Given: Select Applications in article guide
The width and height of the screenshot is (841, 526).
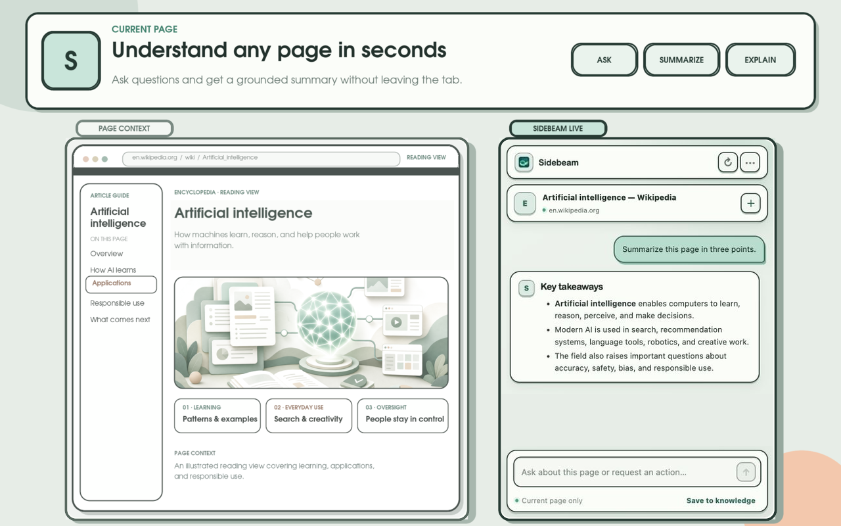Looking at the screenshot, I should click(x=121, y=284).
